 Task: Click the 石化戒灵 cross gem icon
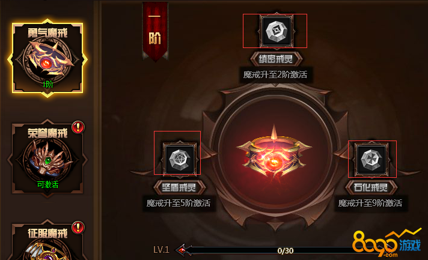(x=371, y=159)
